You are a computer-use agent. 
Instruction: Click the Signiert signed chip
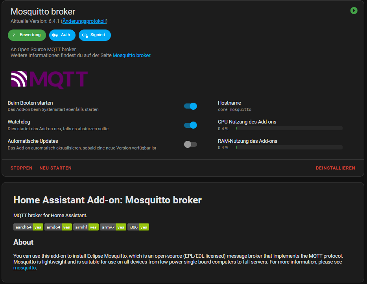[94, 35]
